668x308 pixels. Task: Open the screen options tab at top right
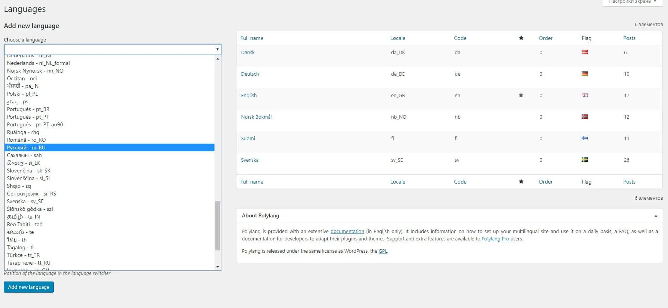coord(633,2)
